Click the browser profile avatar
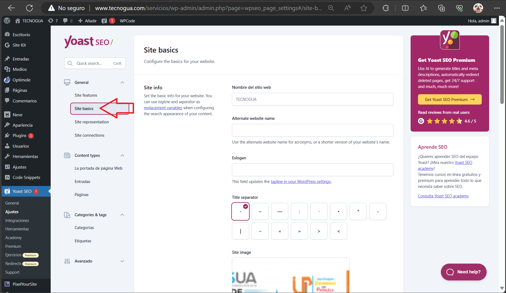Screen dimensions: 506x293 (x=478, y=8)
